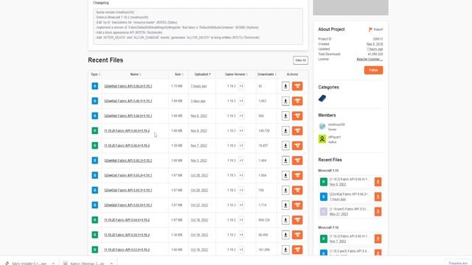
Task: Open the file name link with 161,056 downloads
Action: point(127,250)
